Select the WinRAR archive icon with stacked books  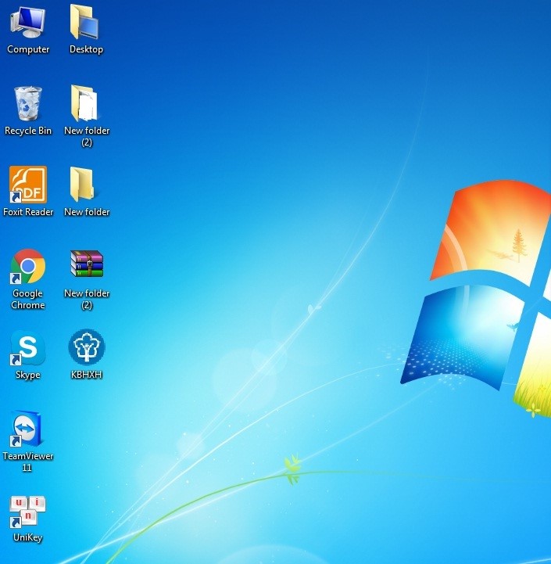coord(86,266)
